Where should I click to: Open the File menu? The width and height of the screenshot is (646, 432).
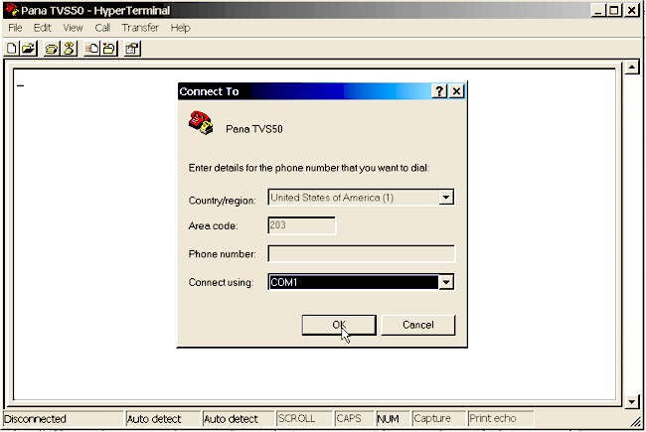(15, 28)
